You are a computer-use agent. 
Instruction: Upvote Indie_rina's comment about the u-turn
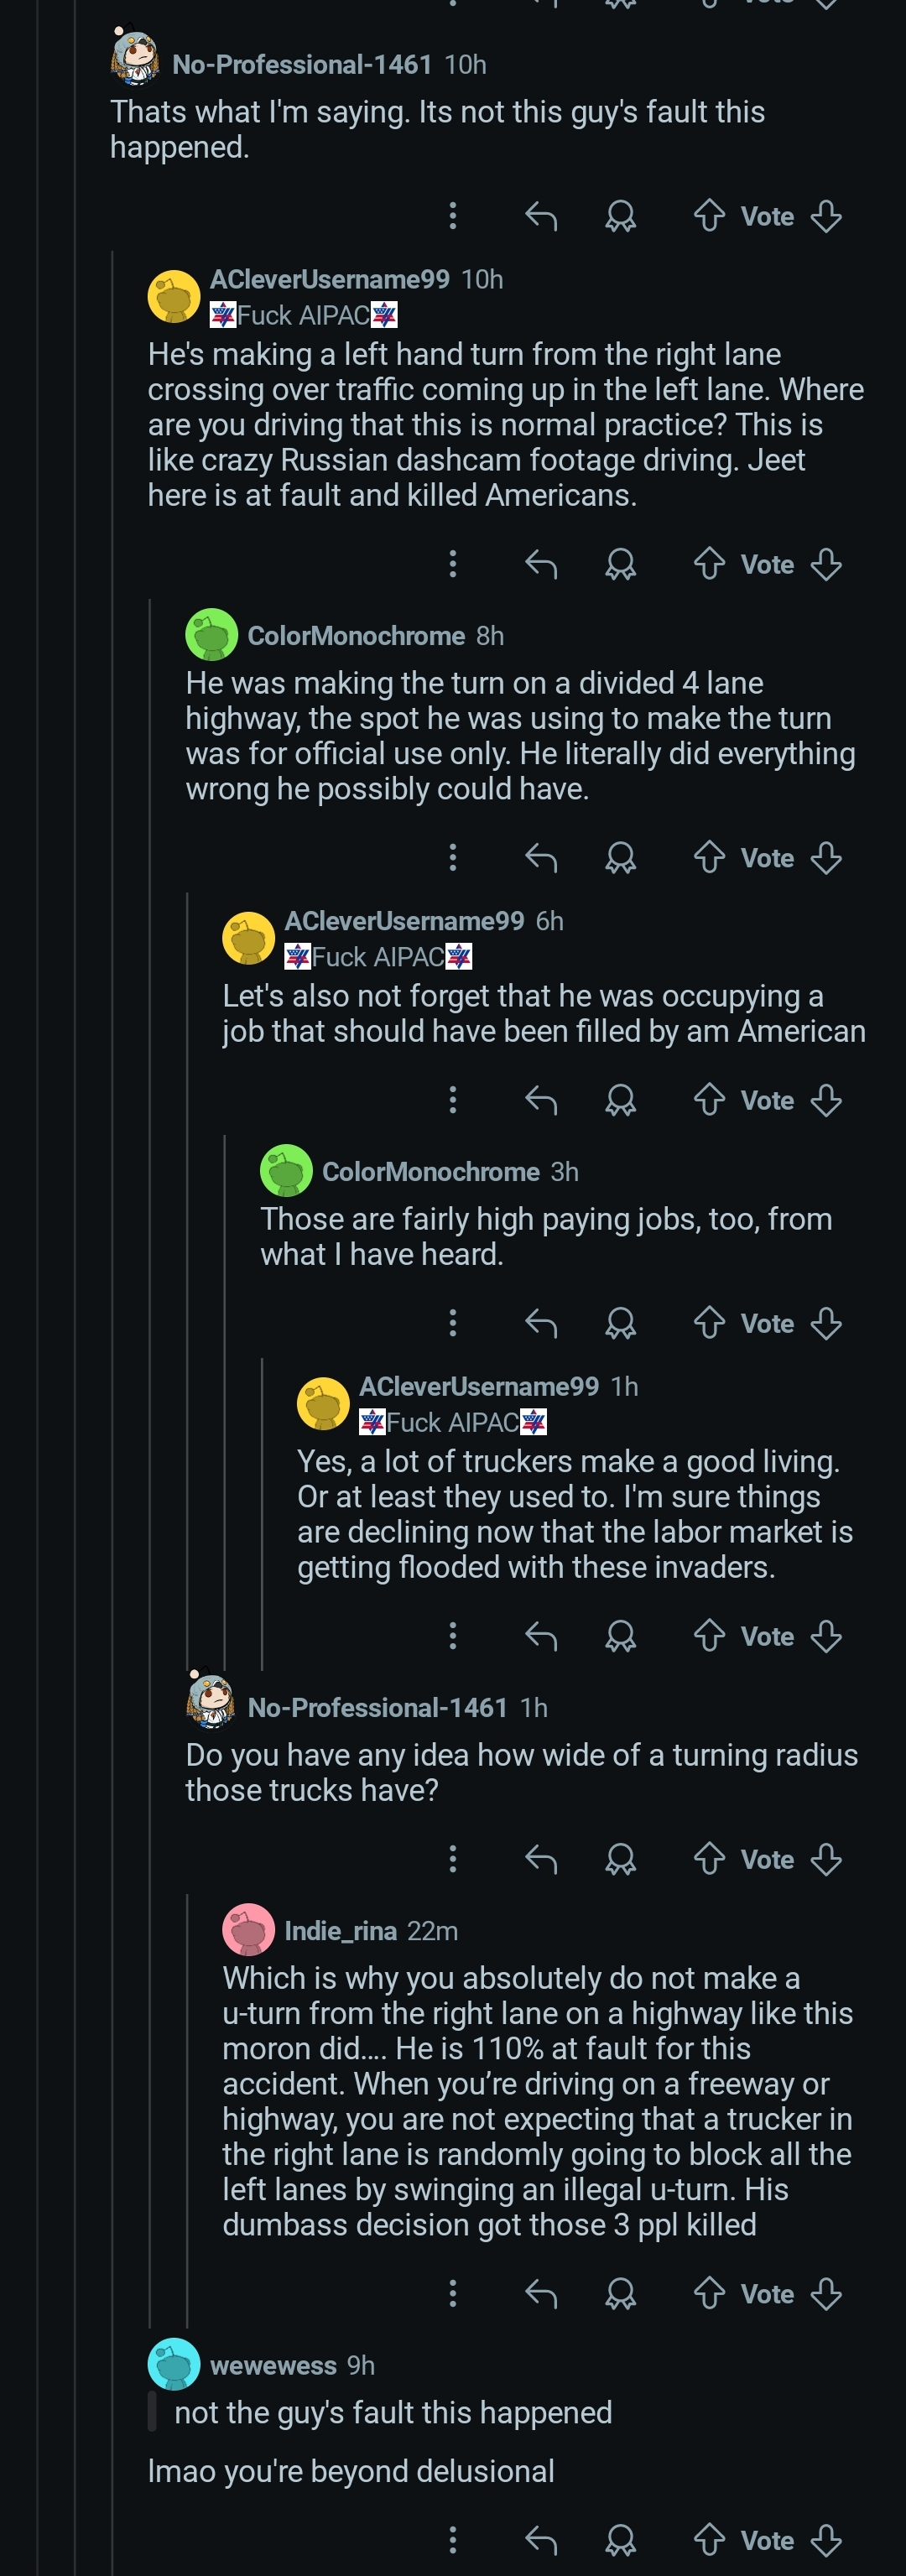pyautogui.click(x=709, y=2293)
